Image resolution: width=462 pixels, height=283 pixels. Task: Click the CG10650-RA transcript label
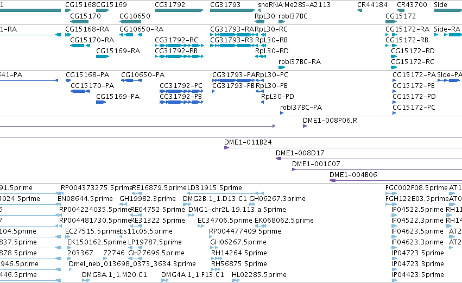pyautogui.click(x=142, y=29)
